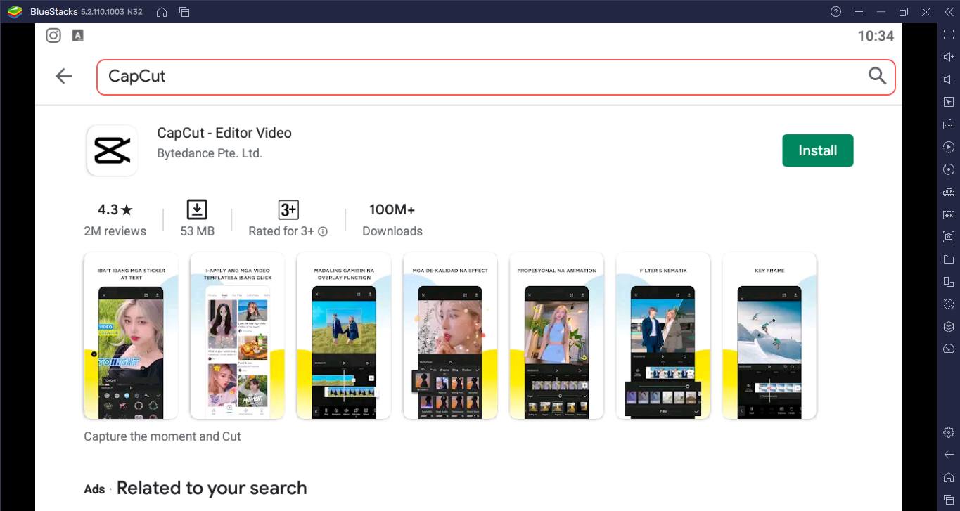This screenshot has height=511, width=960.
Task: Click the sidebar icon below keyboard controls
Action: click(x=949, y=147)
